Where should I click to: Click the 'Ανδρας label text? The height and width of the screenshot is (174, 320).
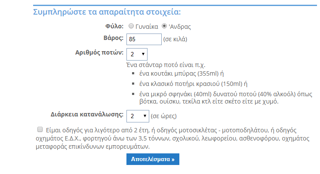coord(180,27)
